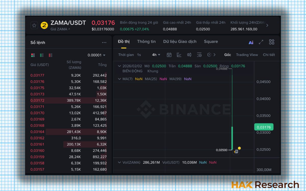Viewport: 306px width, 191px height.
Task: Select ask price 0,03169 in order book
Action: 37,119
